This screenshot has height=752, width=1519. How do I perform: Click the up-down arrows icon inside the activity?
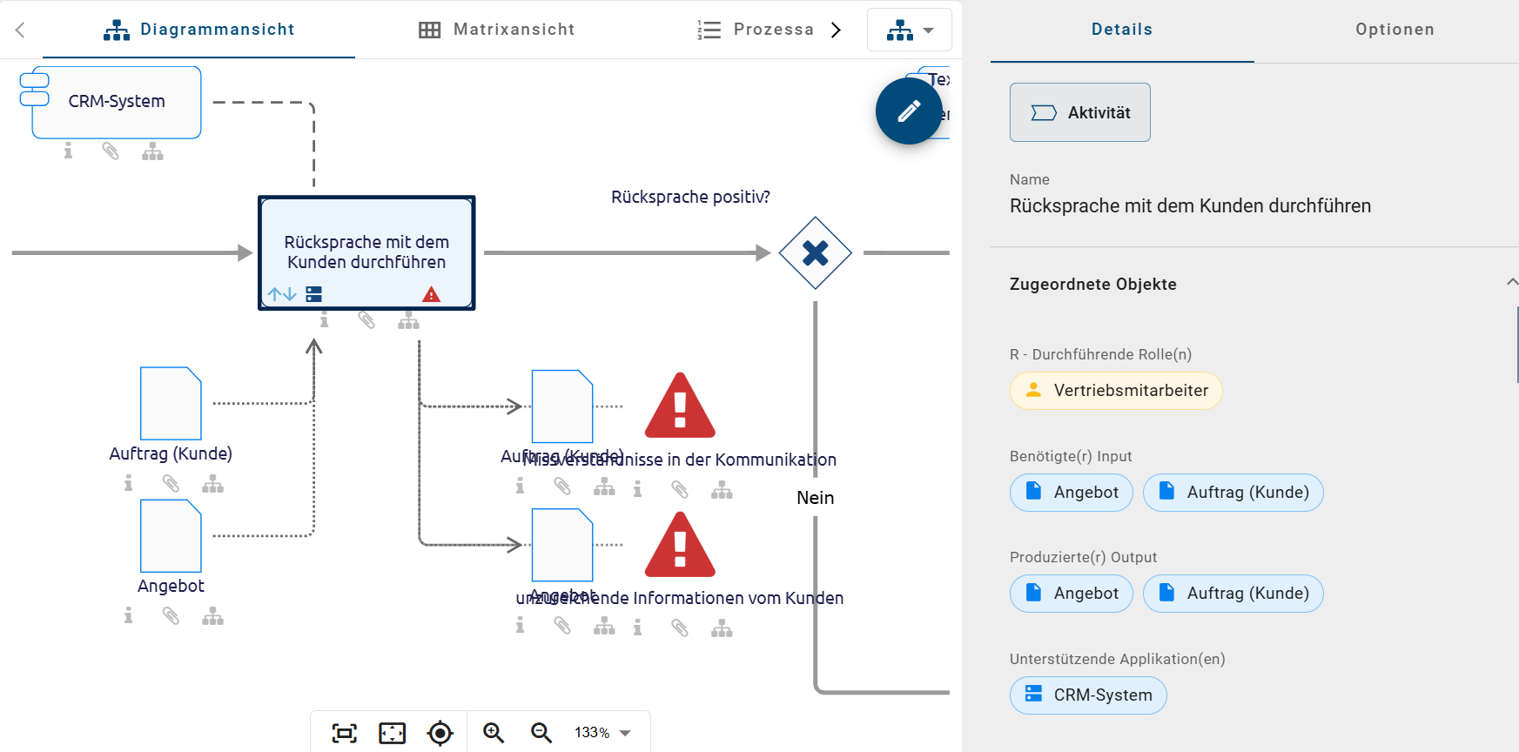(282, 294)
